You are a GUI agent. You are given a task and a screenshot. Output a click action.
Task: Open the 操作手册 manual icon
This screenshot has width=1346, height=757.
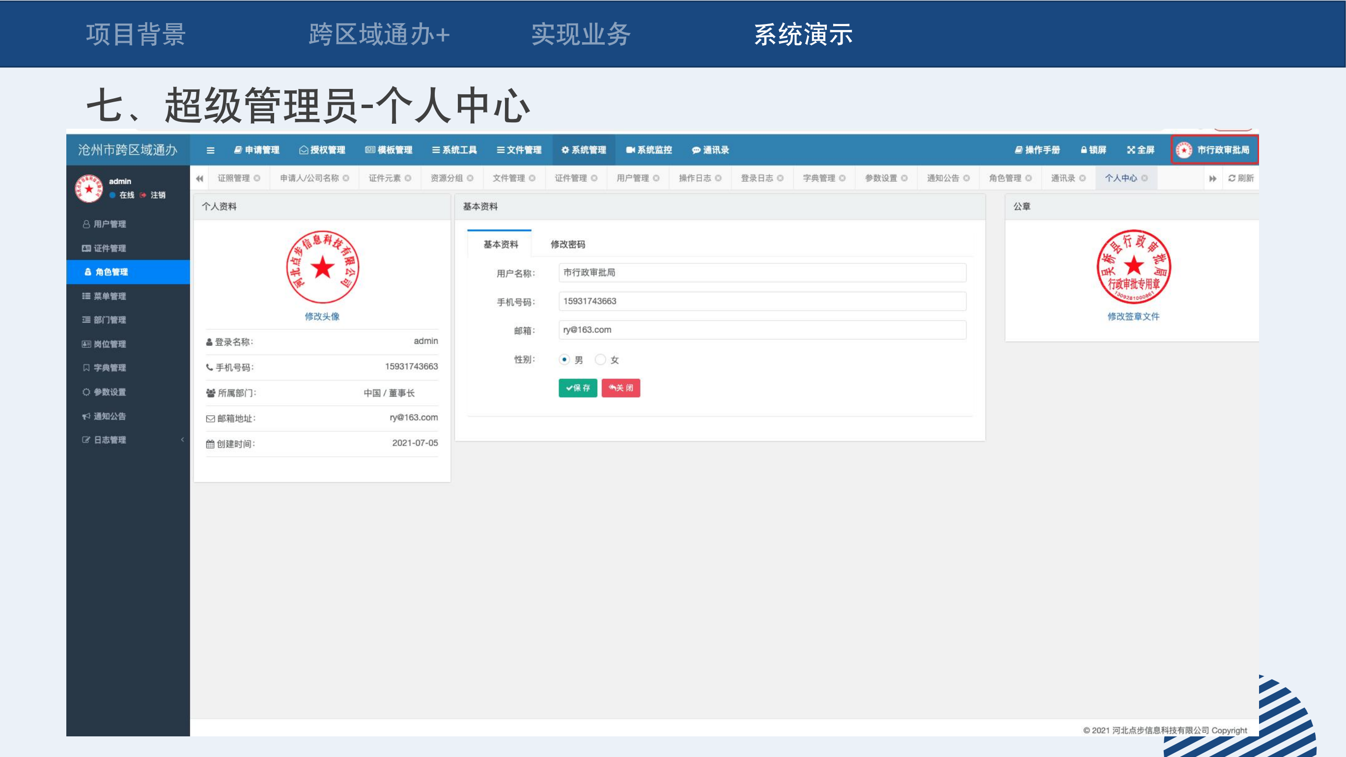[x=1018, y=150]
